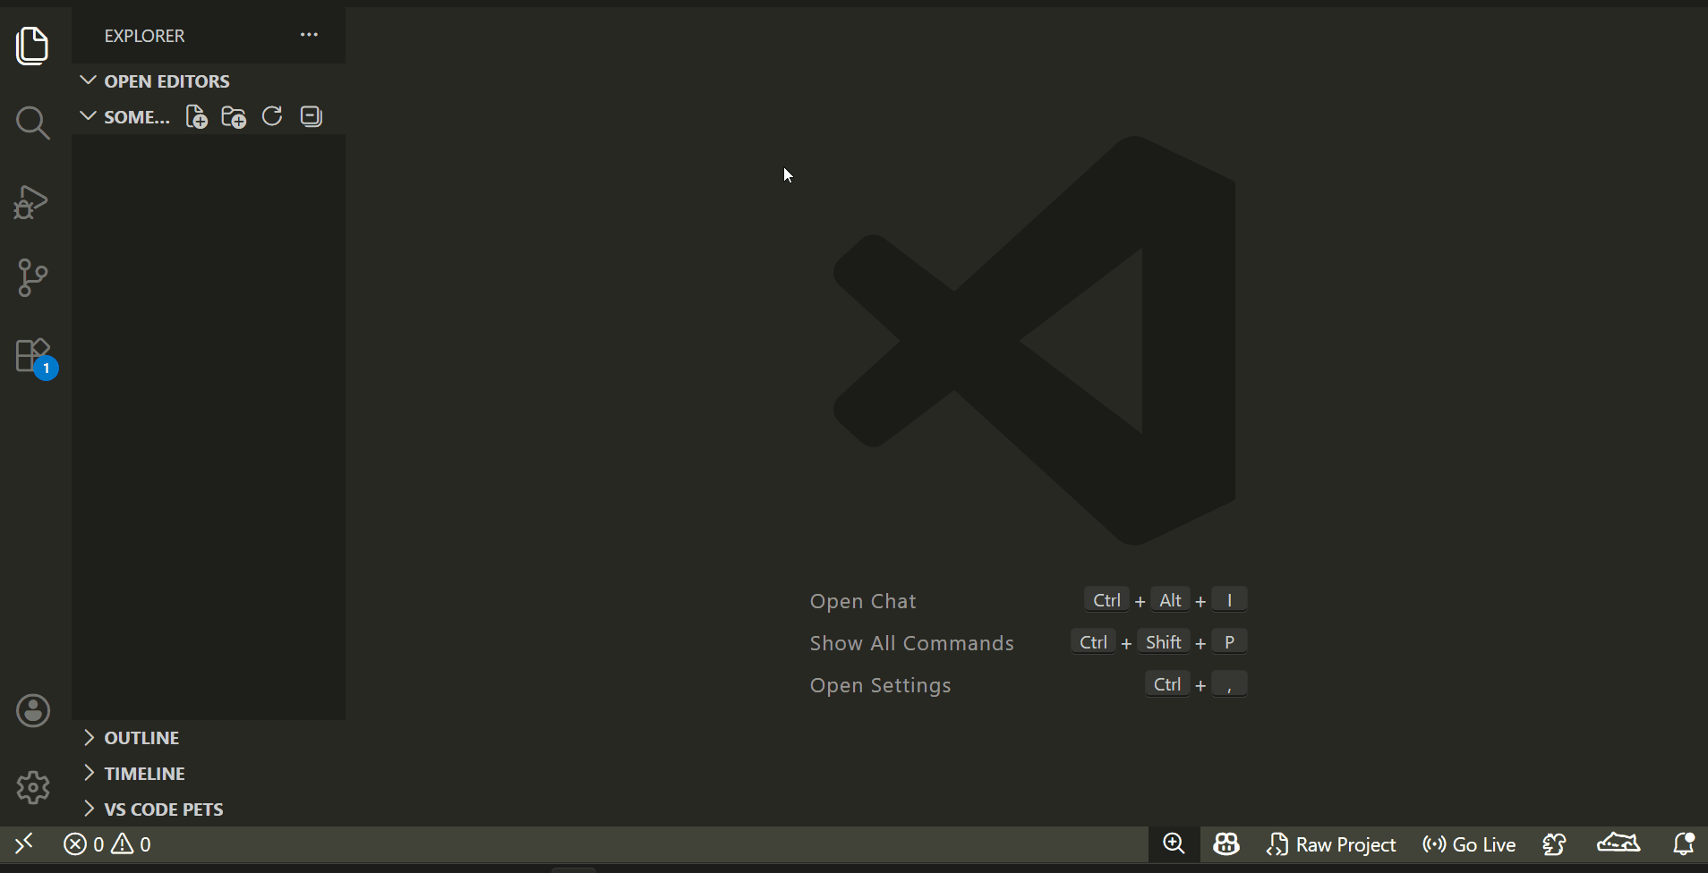The width and height of the screenshot is (1708, 873).
Task: Open the Run and Debug view
Action: coord(31,202)
